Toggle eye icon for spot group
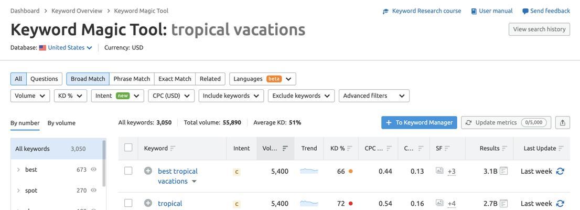 point(94,191)
